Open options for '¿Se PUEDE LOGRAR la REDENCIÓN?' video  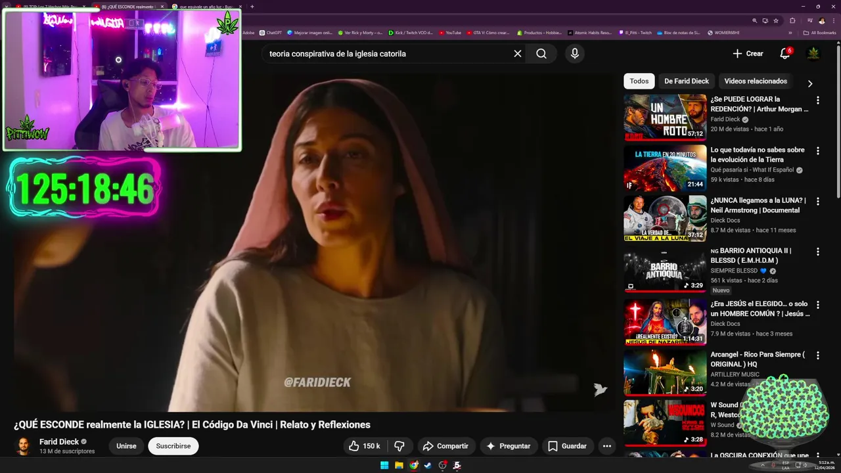[x=818, y=101]
